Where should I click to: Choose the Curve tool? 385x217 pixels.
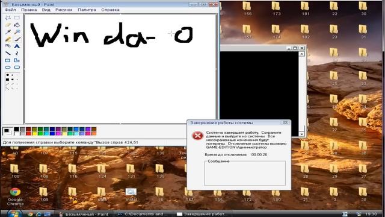click(x=17, y=53)
